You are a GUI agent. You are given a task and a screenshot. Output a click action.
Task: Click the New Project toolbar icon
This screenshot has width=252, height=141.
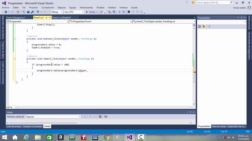(x=18, y=12)
